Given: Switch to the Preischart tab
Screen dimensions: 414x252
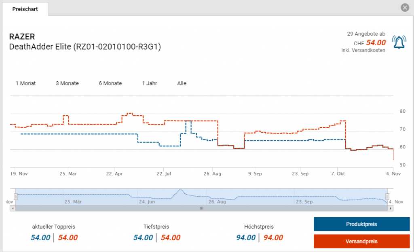Looking at the screenshot, I should (25, 9).
